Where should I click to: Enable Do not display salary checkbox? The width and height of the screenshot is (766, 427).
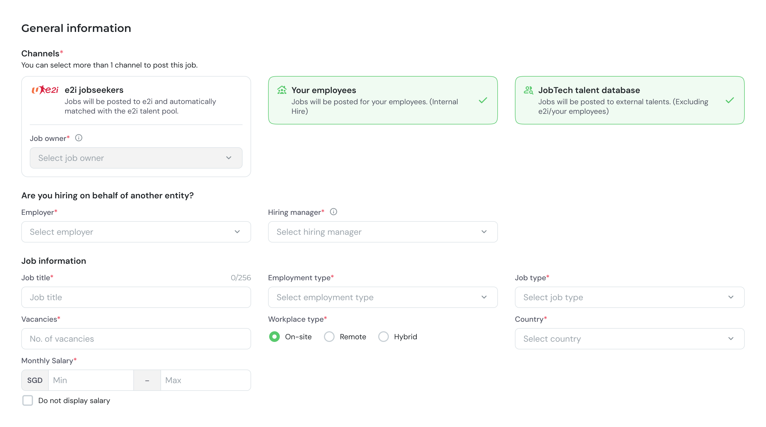click(28, 400)
